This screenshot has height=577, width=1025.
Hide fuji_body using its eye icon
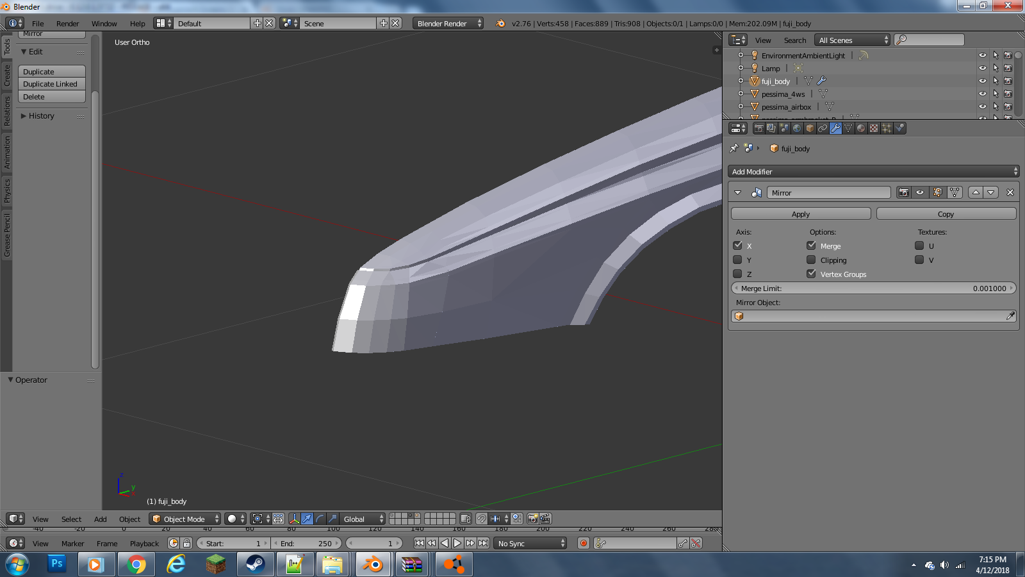[982, 81]
